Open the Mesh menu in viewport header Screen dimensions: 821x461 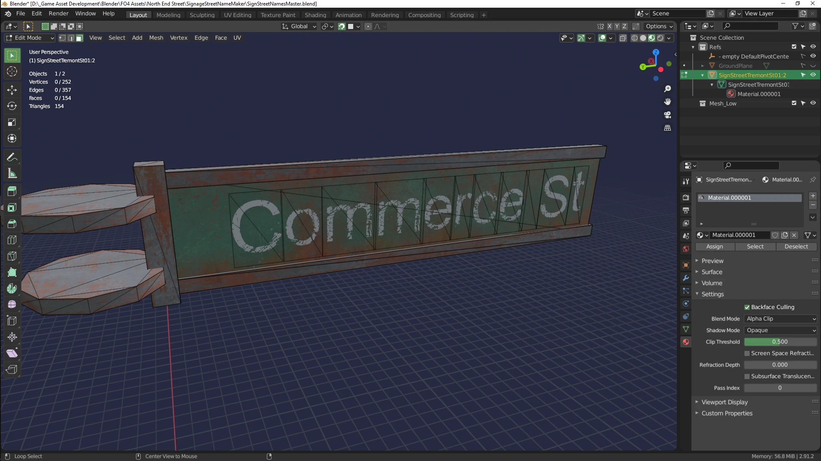tap(156, 38)
